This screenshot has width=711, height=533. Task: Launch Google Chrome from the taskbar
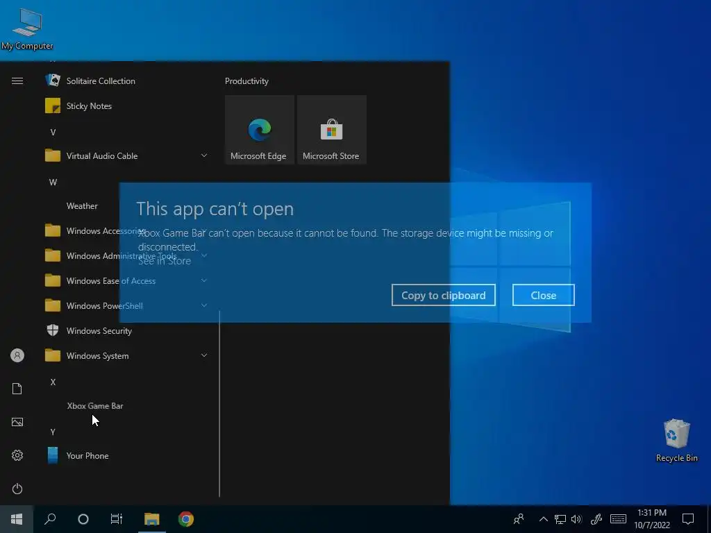(x=186, y=519)
